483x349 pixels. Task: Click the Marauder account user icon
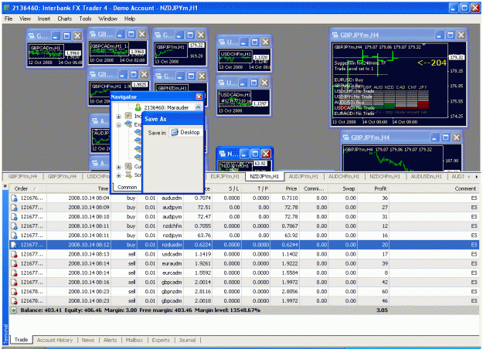tap(138, 107)
